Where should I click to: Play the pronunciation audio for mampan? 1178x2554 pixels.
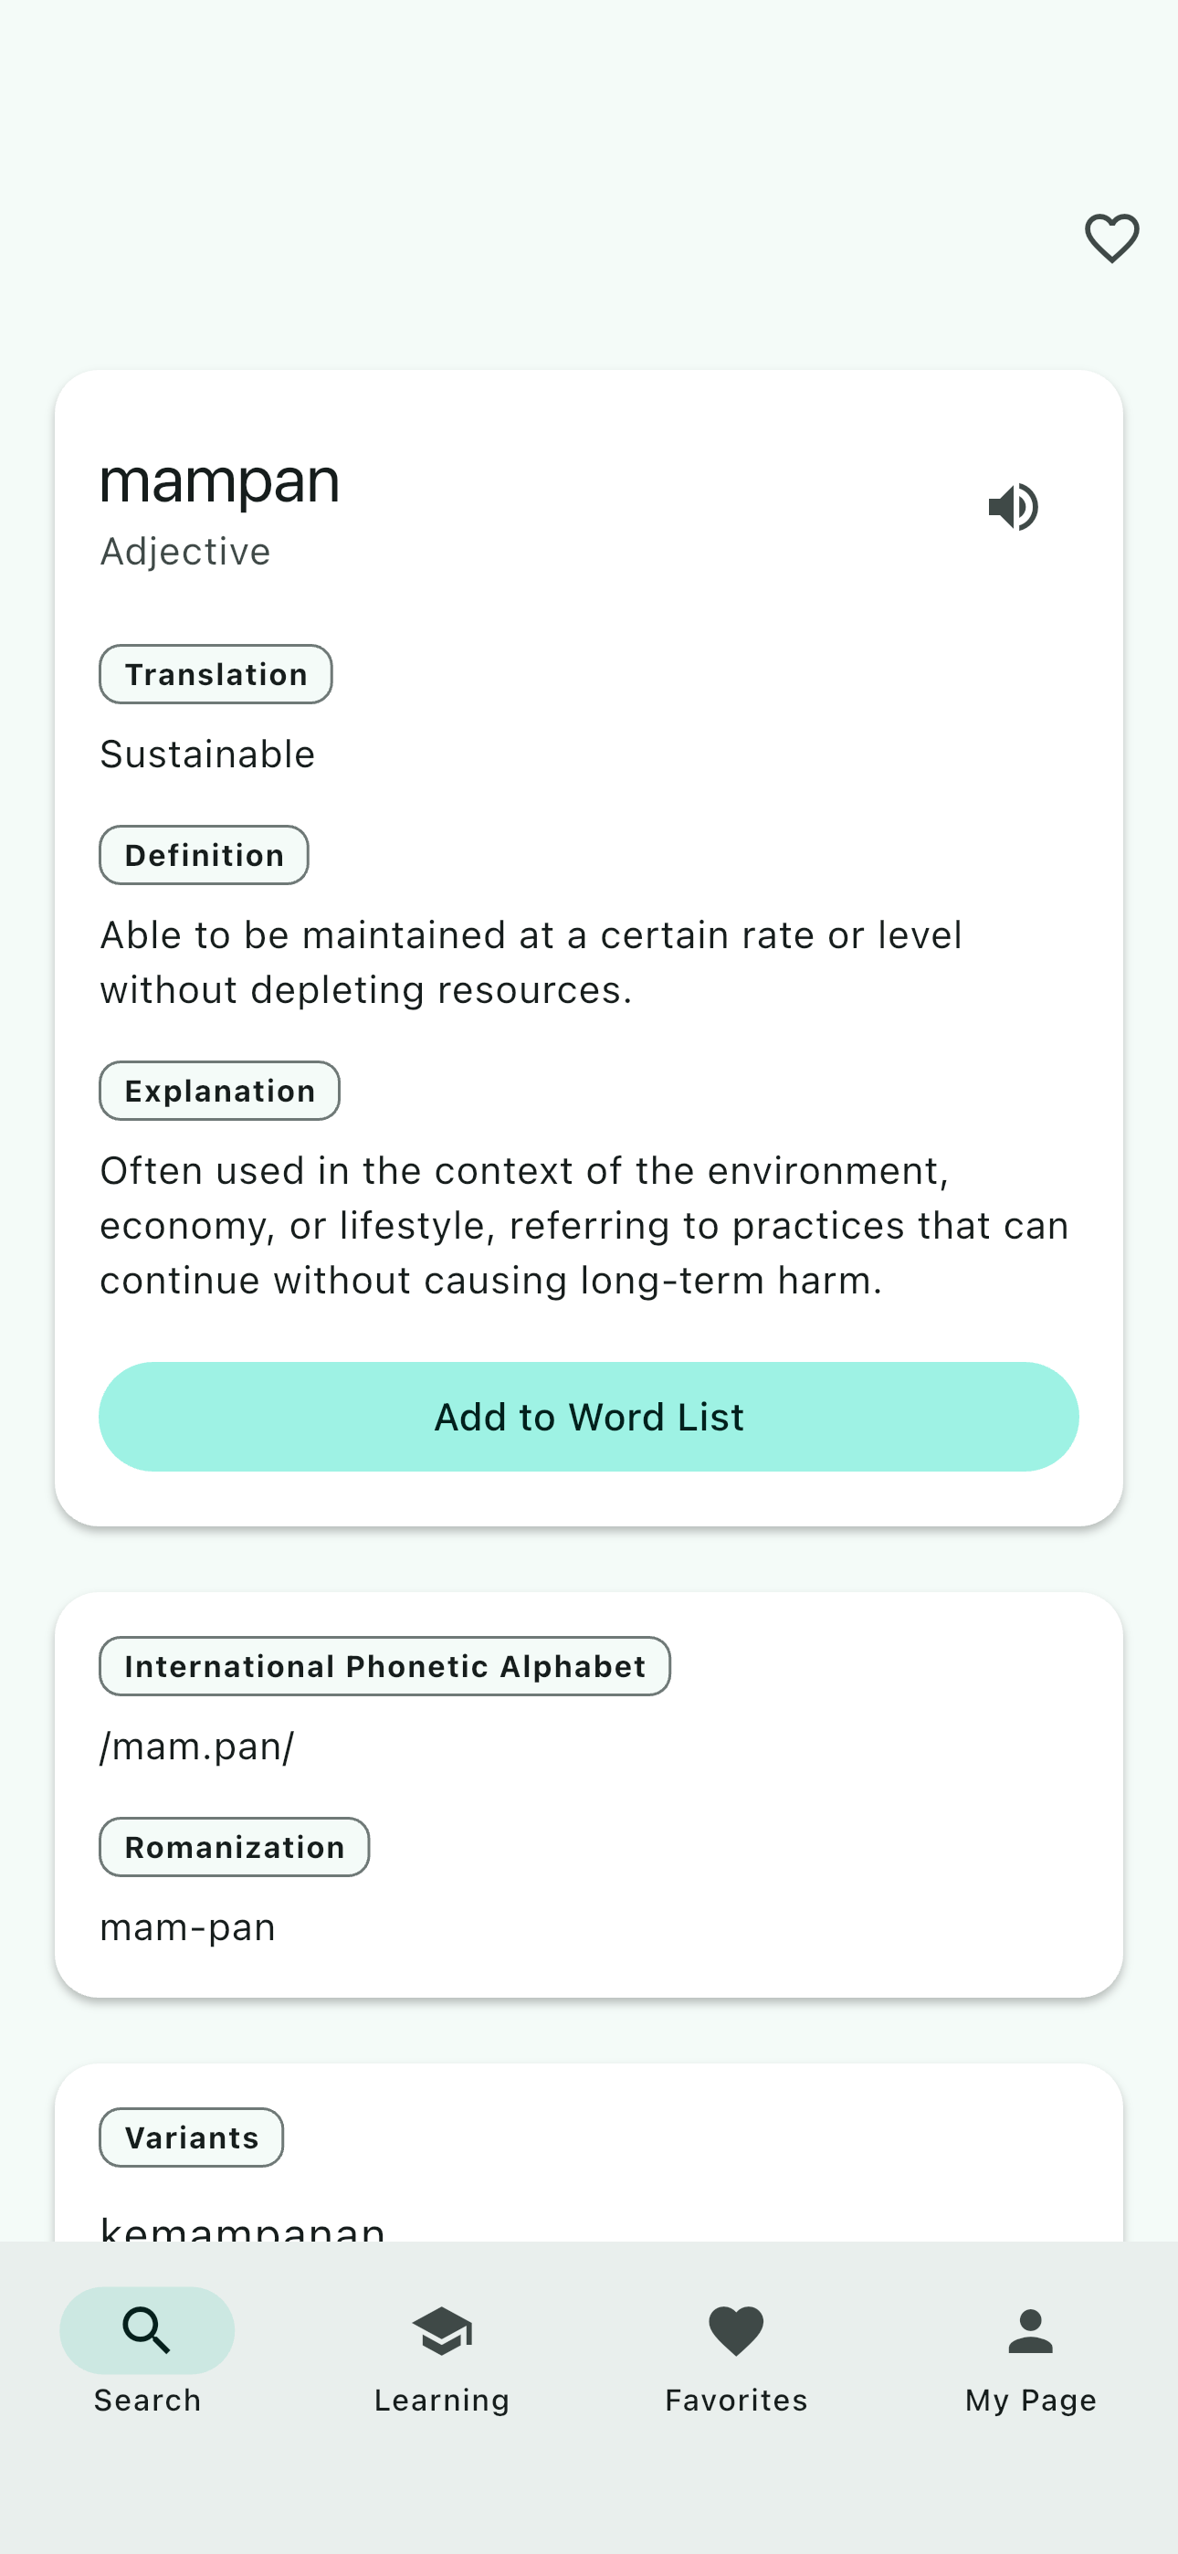1014,507
